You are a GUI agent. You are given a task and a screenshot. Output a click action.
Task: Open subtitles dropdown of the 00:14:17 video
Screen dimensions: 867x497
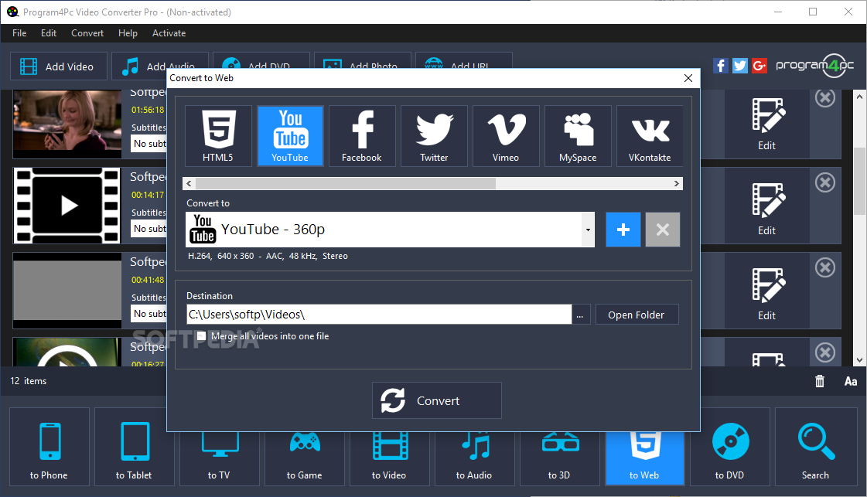click(149, 229)
